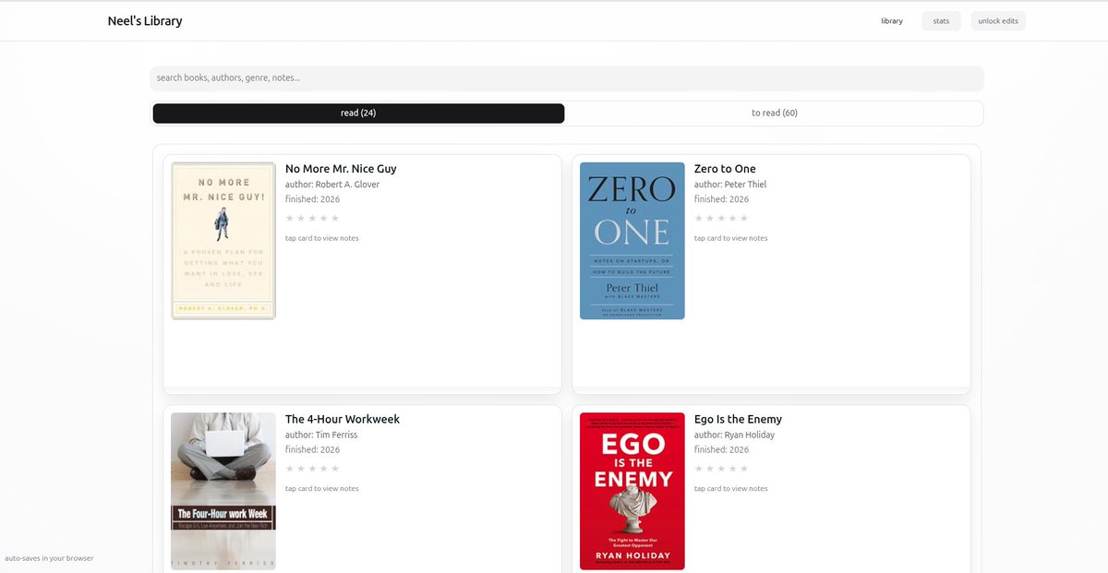
Task: Click author: Ryan Holiday text
Action: [x=735, y=435]
